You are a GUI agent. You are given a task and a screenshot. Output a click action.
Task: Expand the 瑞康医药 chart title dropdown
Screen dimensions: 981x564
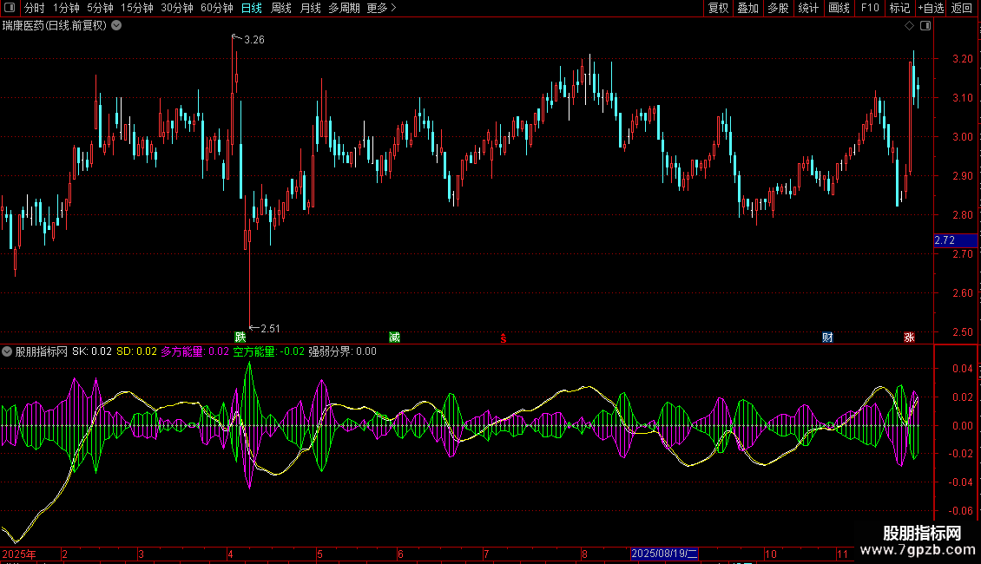(x=116, y=25)
